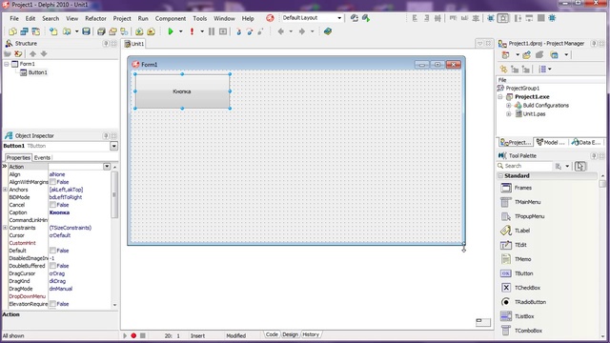Toggle the AlignWithMargins checkbox
The height and width of the screenshot is (343, 610).
52,182
